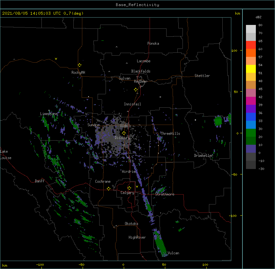
Task: Click the green radar echo near Vulcan
Action: [160, 243]
